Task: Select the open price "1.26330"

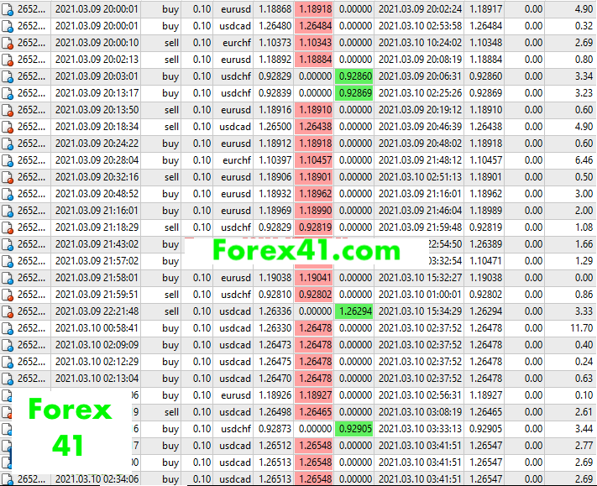Action: pyautogui.click(x=275, y=328)
